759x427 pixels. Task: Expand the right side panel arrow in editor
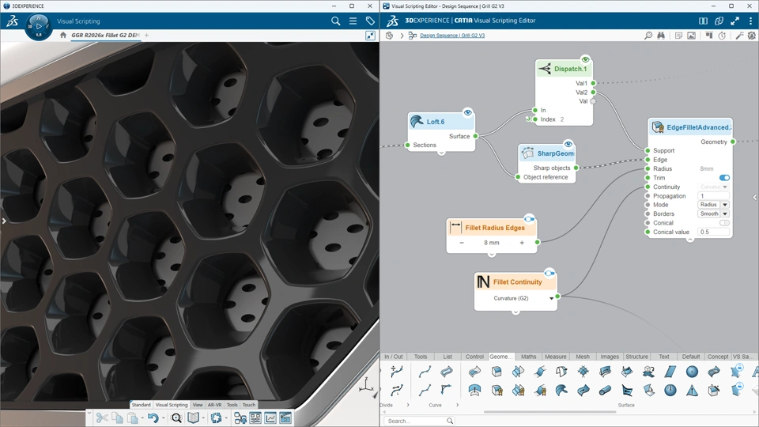tap(754, 197)
